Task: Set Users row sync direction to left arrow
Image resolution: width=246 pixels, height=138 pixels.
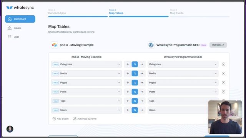Action: (128, 110)
